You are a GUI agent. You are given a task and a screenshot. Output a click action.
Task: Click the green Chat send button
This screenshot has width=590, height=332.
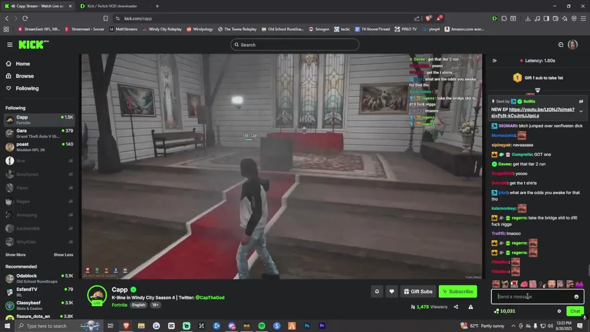pos(575,311)
